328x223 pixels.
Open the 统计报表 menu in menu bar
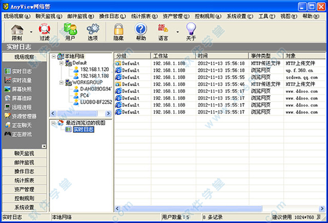click(144, 16)
